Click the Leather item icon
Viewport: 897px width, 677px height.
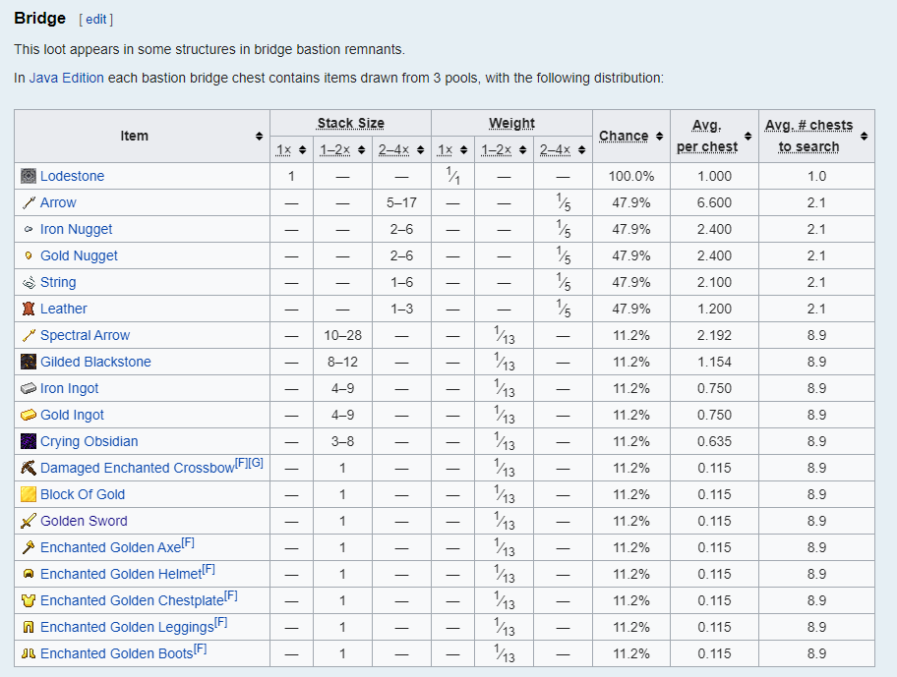(x=29, y=309)
